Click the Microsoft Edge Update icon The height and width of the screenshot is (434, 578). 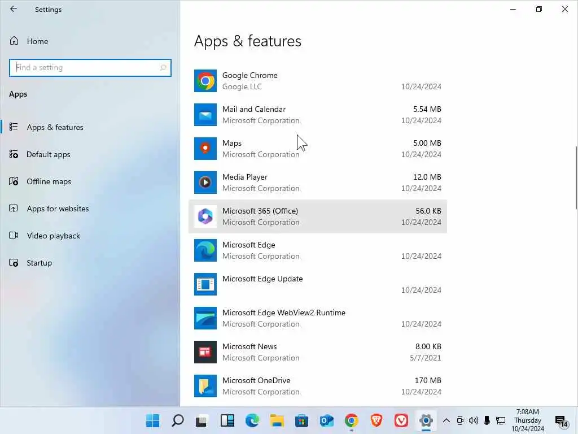click(x=205, y=284)
